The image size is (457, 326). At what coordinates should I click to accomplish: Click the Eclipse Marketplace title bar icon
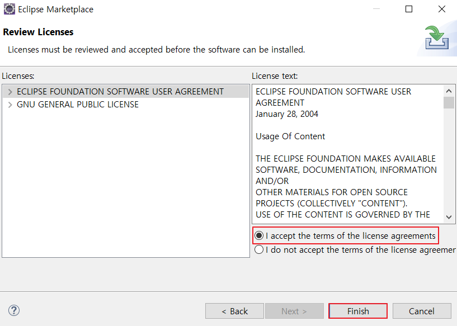(x=9, y=9)
